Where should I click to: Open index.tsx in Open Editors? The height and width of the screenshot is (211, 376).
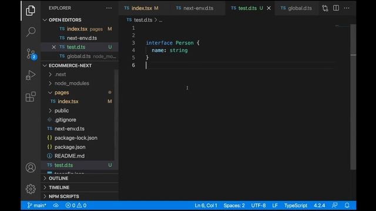(80, 29)
